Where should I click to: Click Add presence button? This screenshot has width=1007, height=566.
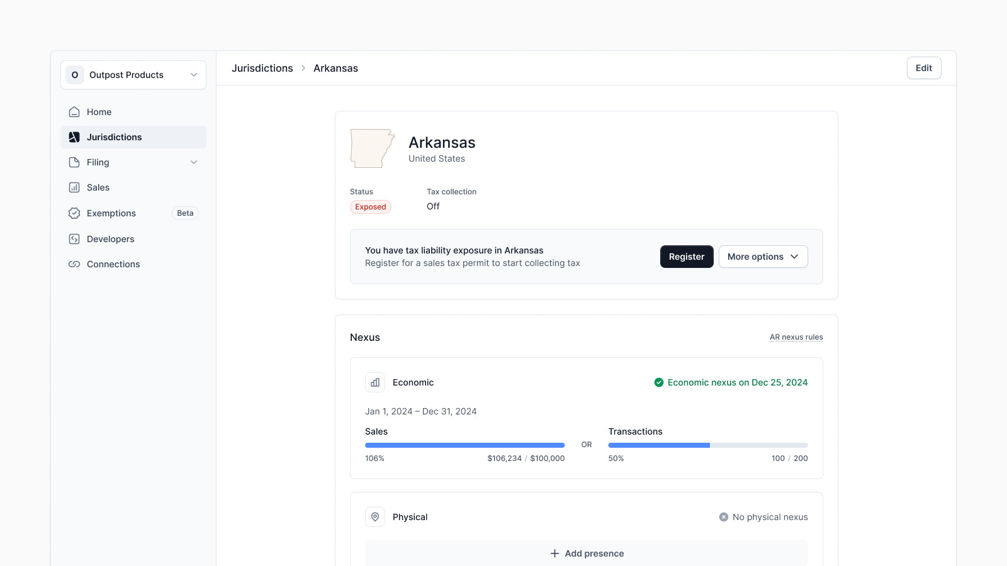(x=587, y=553)
